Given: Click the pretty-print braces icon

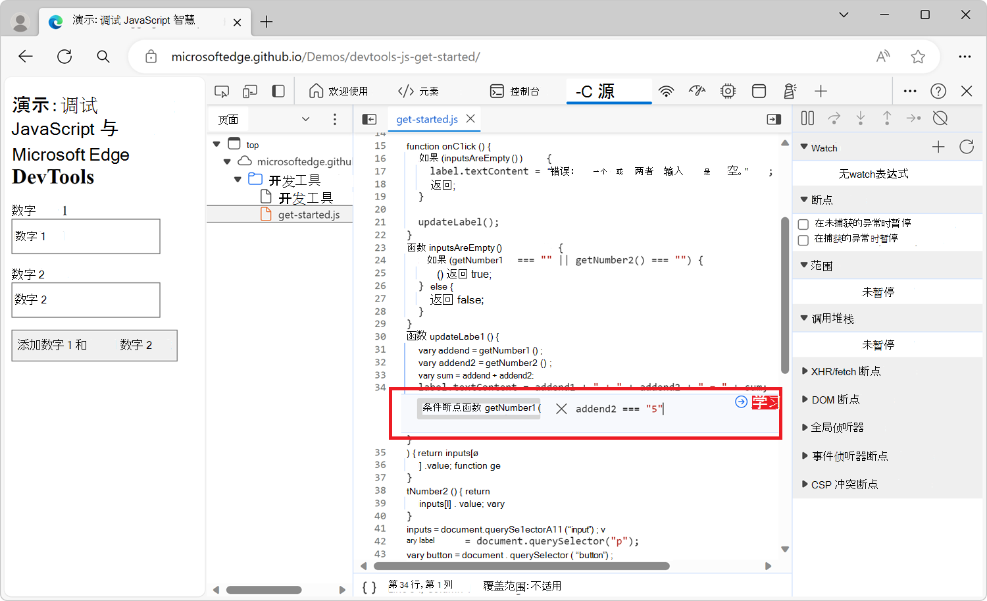Looking at the screenshot, I should pos(370,587).
